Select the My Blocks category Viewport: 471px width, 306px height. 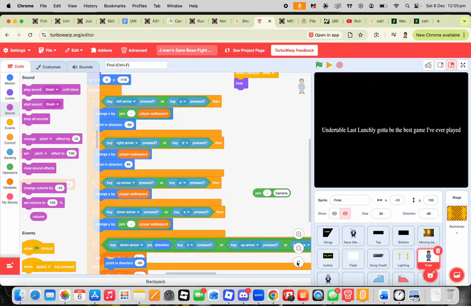coord(10,198)
